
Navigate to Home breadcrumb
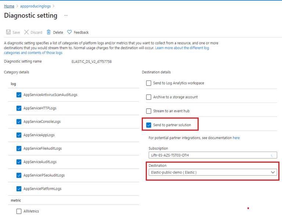pyautogui.click(x=9, y=6)
